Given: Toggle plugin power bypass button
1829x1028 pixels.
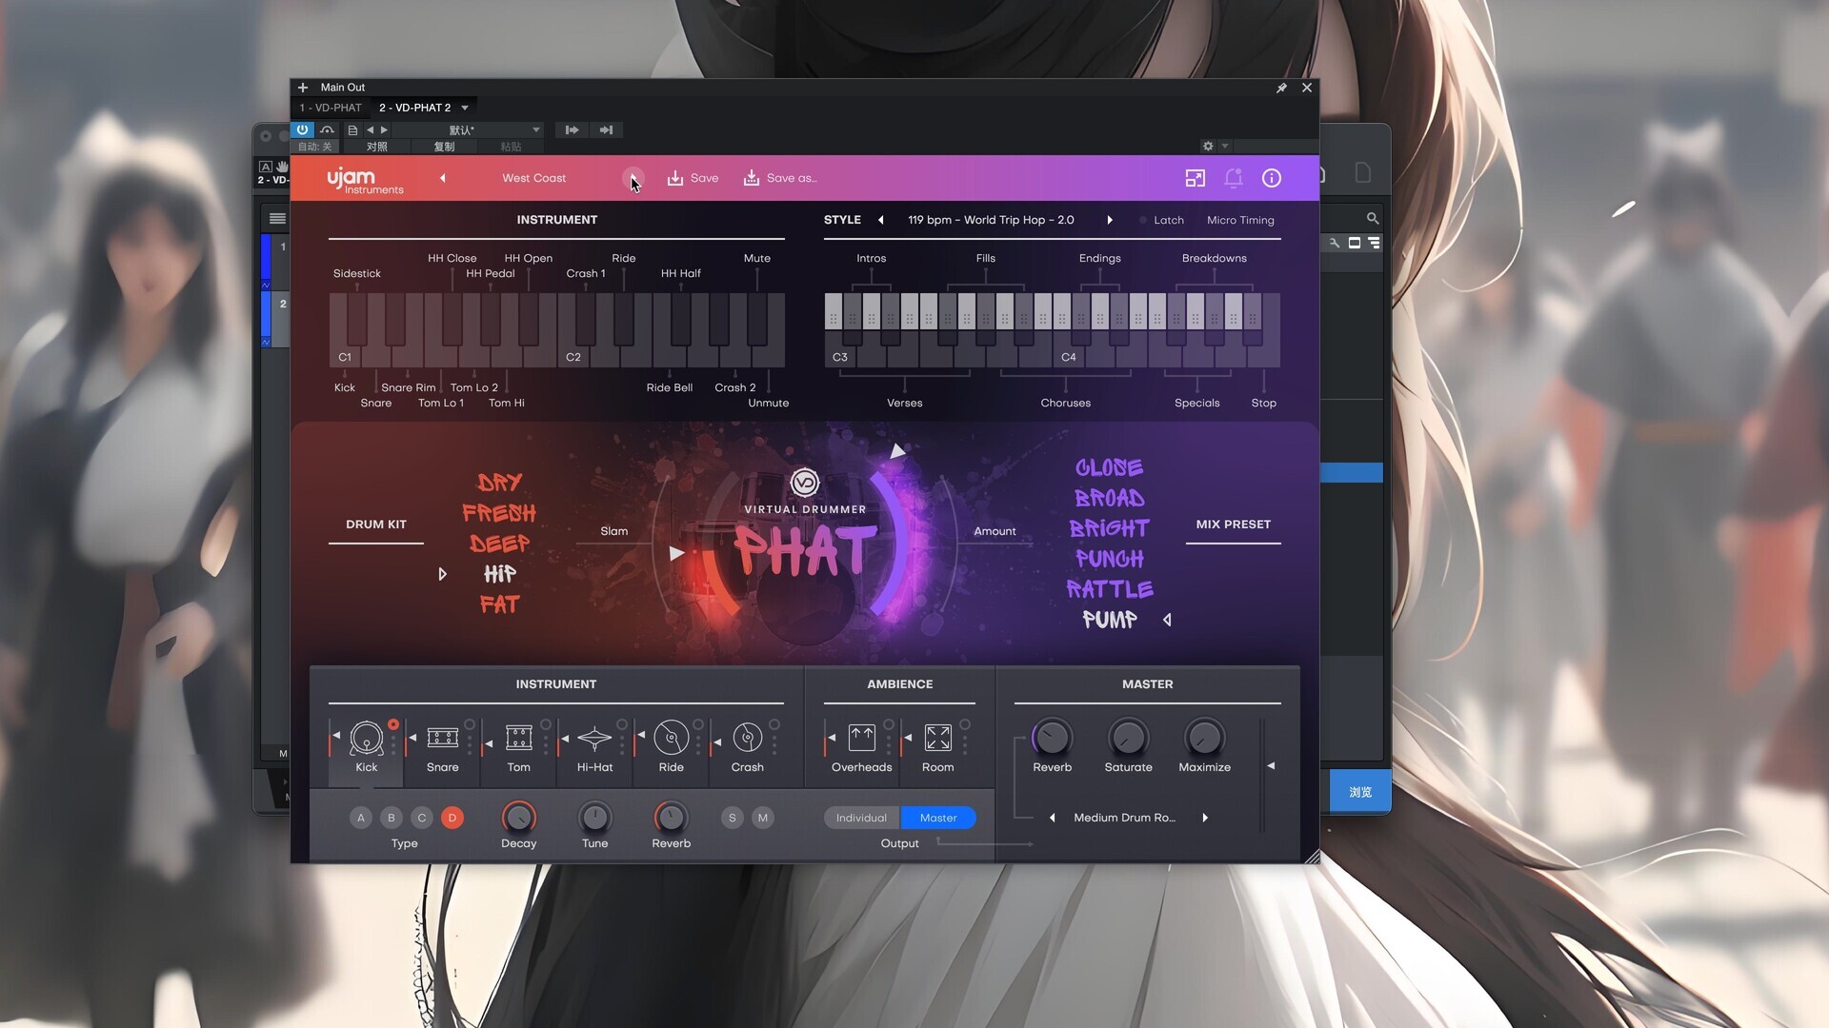Looking at the screenshot, I should point(302,130).
